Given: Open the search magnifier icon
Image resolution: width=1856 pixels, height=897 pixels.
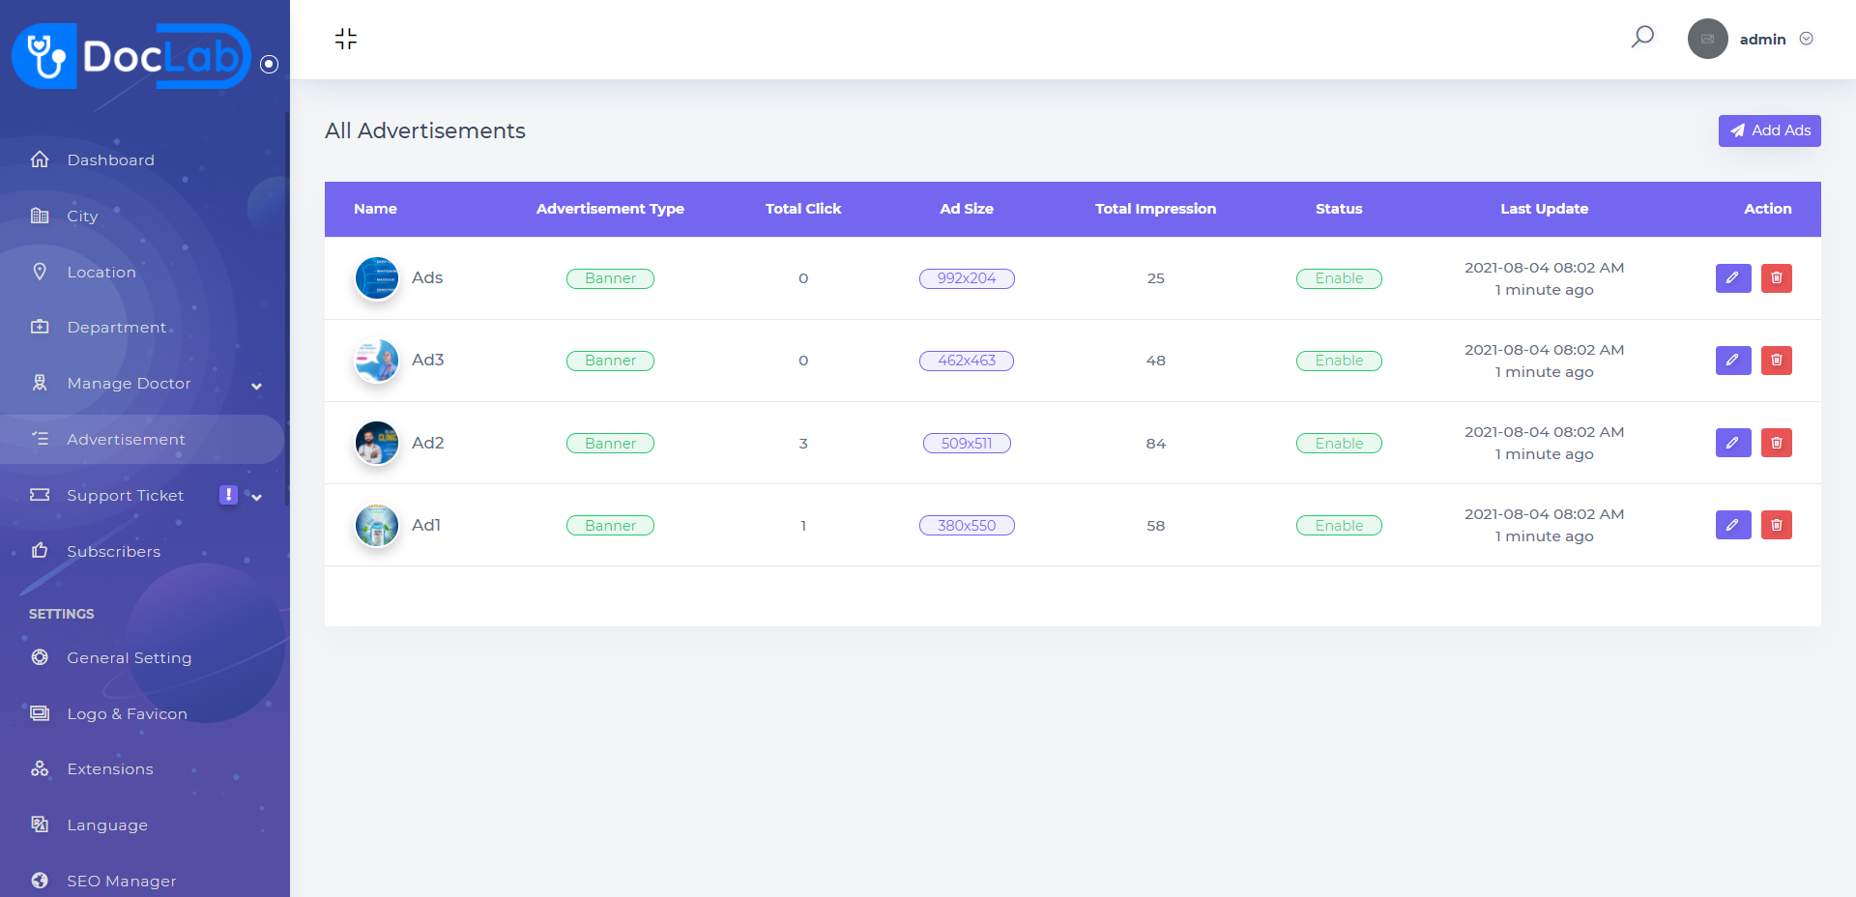Looking at the screenshot, I should [x=1642, y=38].
